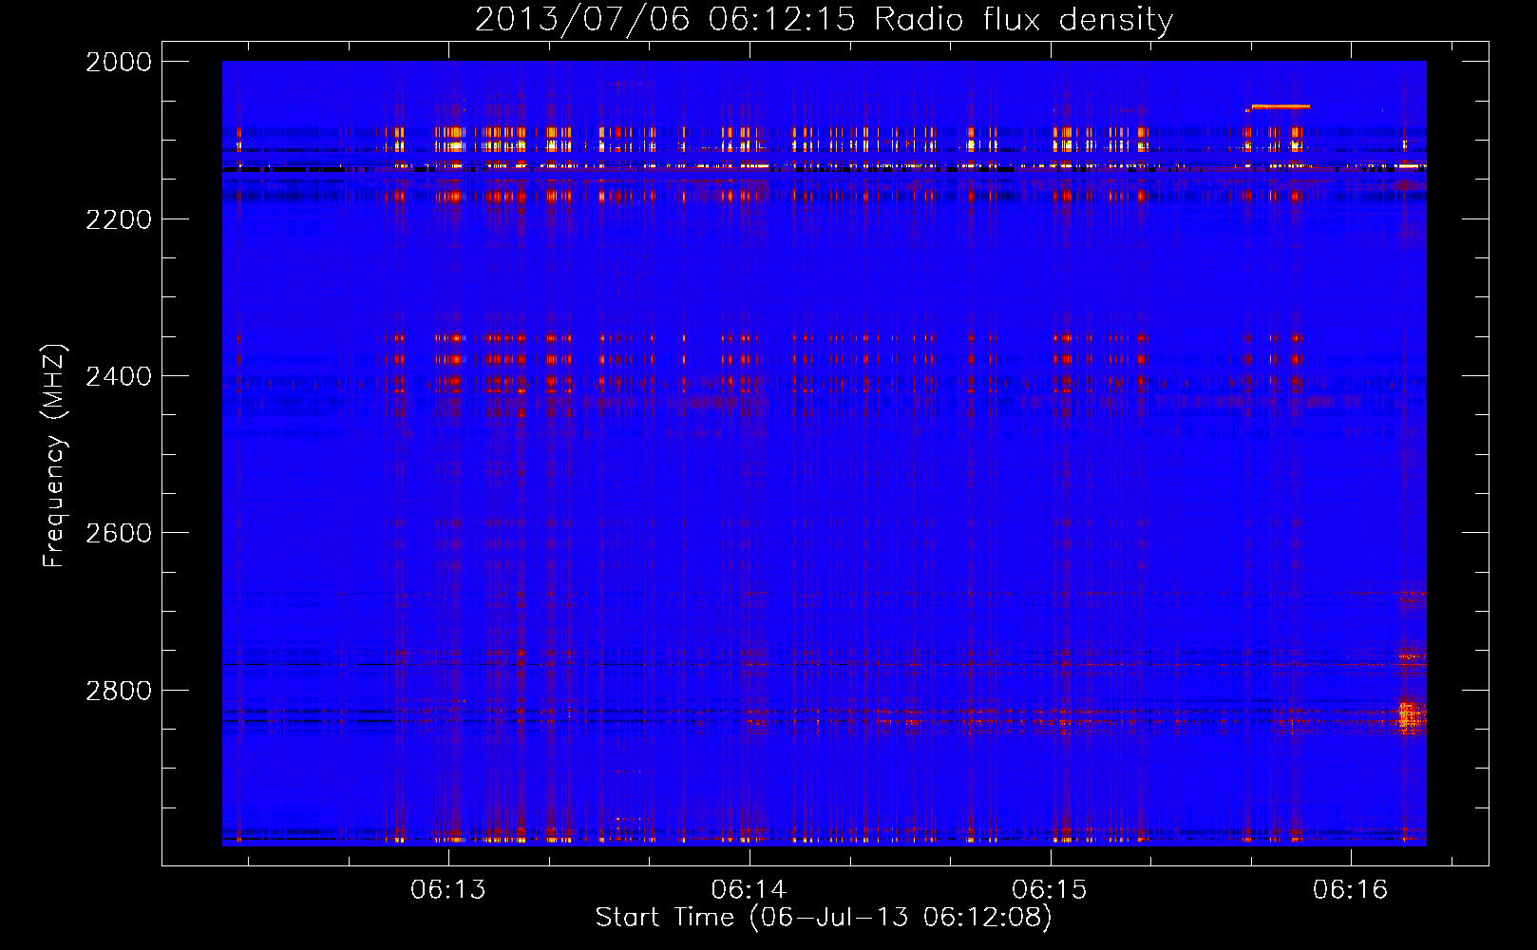Click the plot title "2013/07/06 06:12:15 Radio flux density"
The height and width of the screenshot is (950, 1537).
point(824,19)
